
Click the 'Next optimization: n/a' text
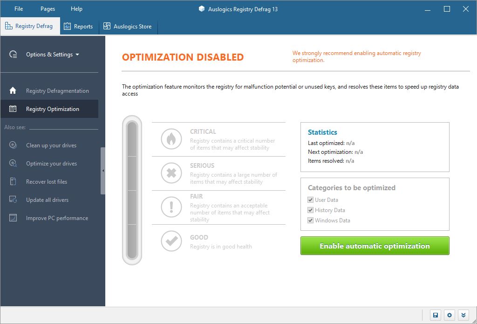pyautogui.click(x=335, y=152)
